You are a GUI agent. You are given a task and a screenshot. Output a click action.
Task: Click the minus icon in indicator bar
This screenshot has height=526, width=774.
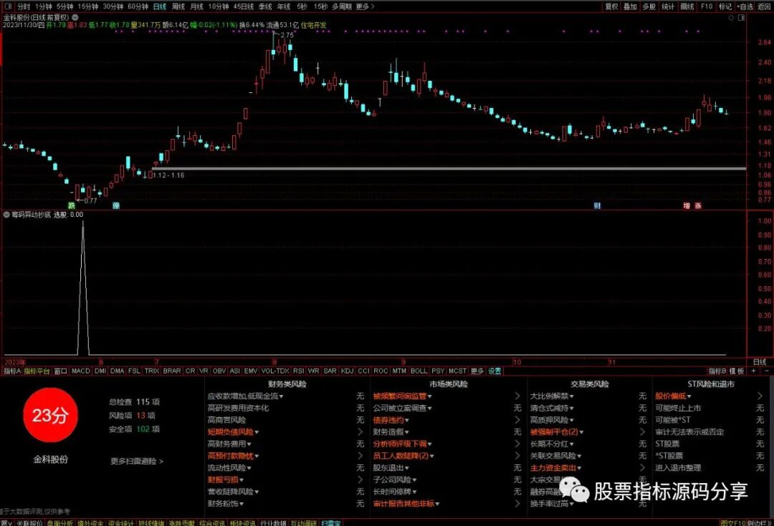767,371
